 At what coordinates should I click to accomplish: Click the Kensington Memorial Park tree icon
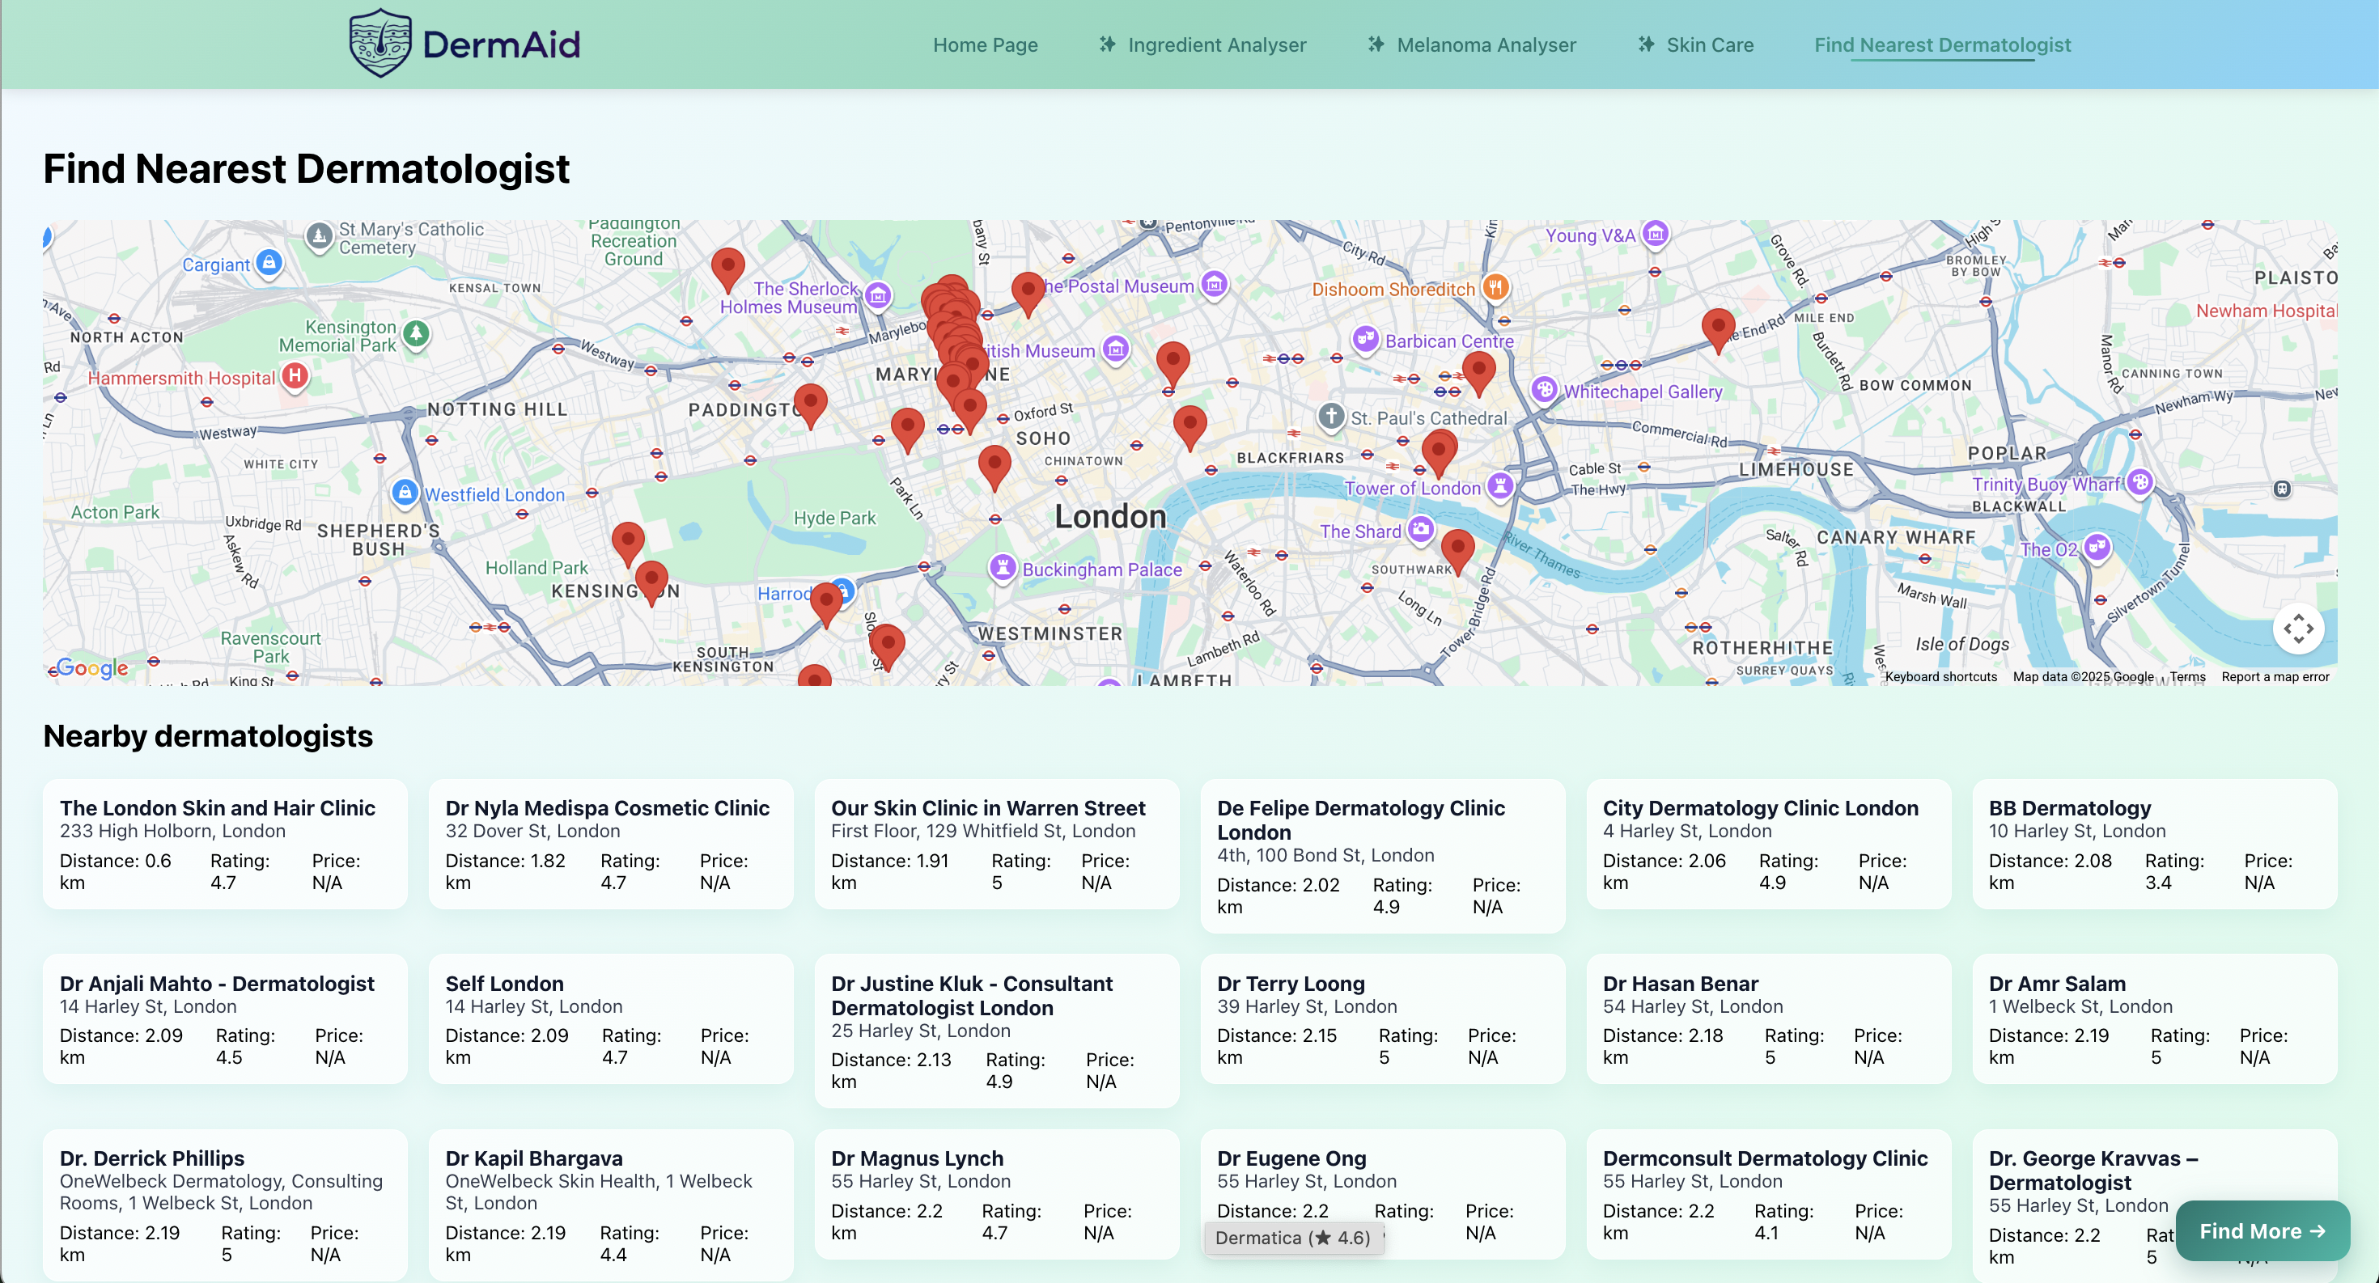[x=417, y=333]
